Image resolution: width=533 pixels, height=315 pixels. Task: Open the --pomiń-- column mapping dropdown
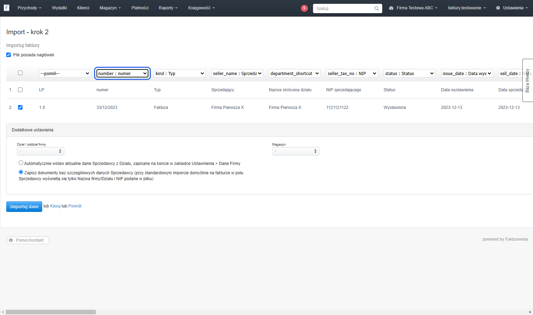pos(65,73)
